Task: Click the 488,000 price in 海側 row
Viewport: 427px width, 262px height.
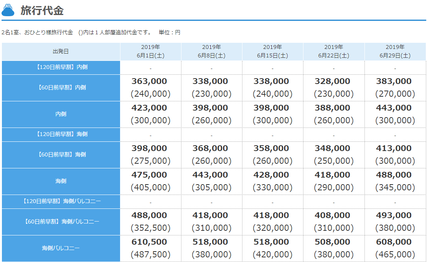Action: (x=394, y=175)
